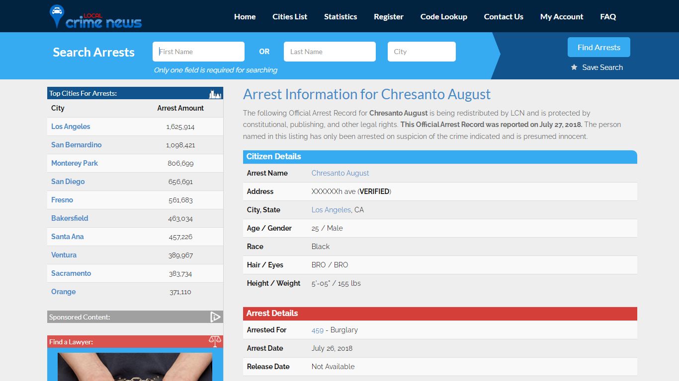679x381 pixels.
Task: Open the Register menu item
Action: point(389,17)
